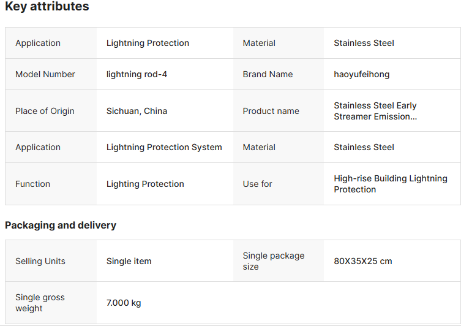Click the Lighting Protection function value

pos(145,184)
